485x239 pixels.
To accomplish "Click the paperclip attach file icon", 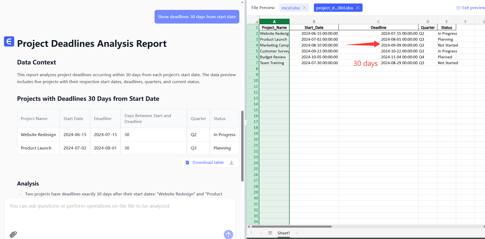I will click(x=13, y=234).
